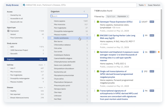Click the search magnifier icon in search bar
Screen dimensions: 166x108
pos(24,5)
